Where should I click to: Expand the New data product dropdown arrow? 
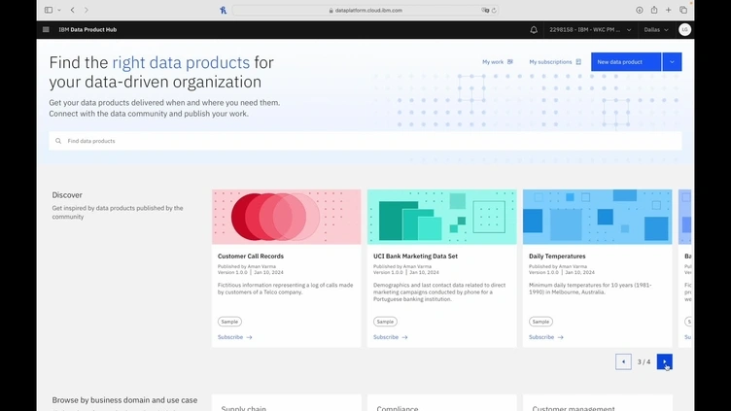pos(672,61)
